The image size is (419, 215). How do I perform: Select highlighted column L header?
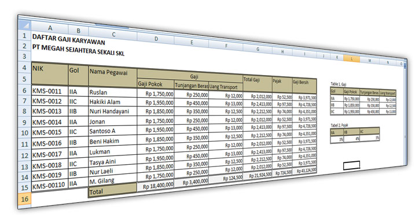(351, 59)
